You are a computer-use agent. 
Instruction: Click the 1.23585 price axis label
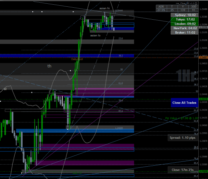[x=203, y=164]
